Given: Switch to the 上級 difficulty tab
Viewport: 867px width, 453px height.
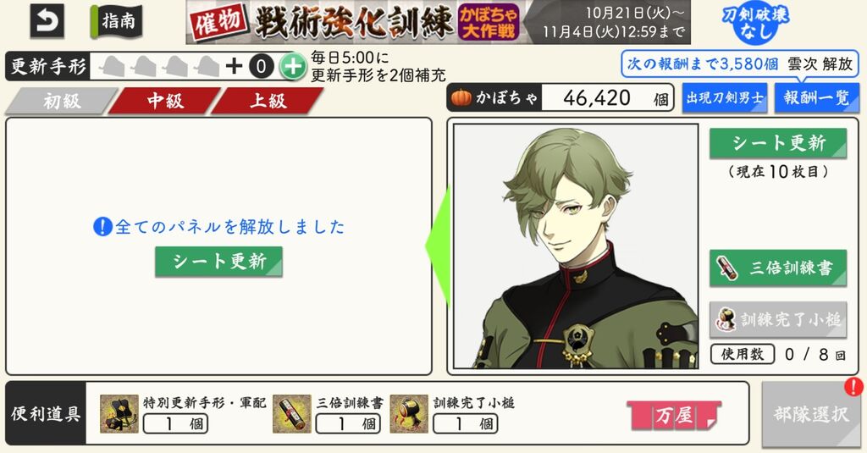Looking at the screenshot, I should (268, 102).
